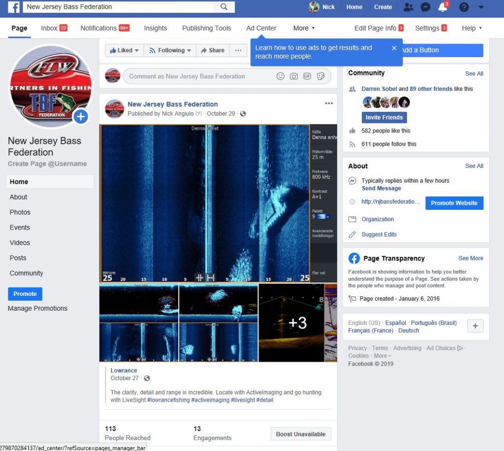The image size is (504, 451).
Task: Click the globe icon by October 27
Action: tap(147, 378)
